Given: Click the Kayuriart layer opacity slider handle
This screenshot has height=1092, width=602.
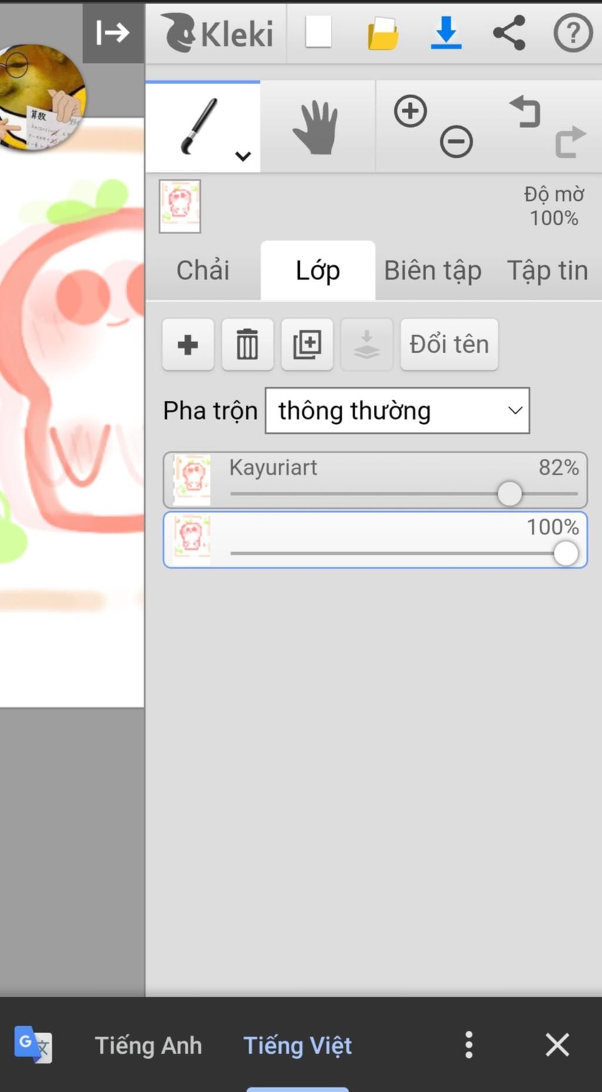Looking at the screenshot, I should tap(510, 494).
